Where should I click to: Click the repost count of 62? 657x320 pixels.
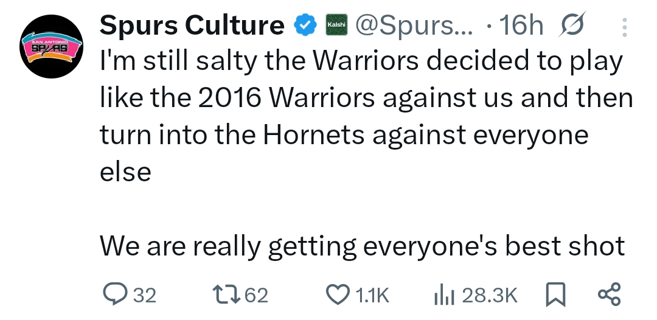pyautogui.click(x=256, y=296)
